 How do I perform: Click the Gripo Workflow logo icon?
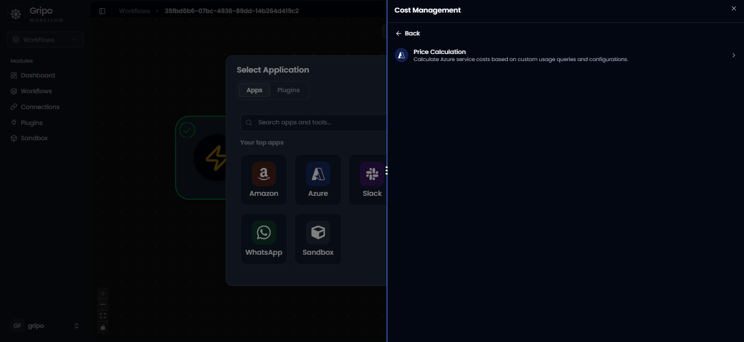click(16, 14)
